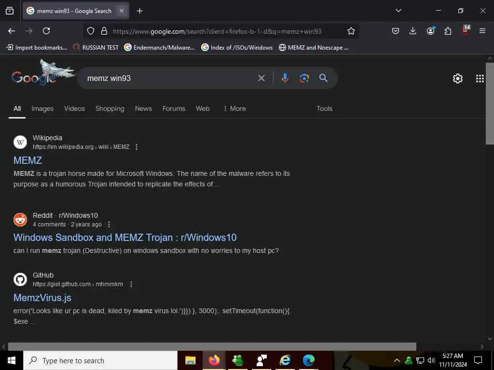The image size is (494, 370).
Task: Clear the search query with X
Action: pos(261,78)
